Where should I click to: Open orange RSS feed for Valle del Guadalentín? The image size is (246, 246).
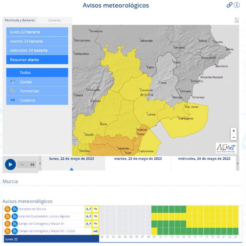click(7, 216)
